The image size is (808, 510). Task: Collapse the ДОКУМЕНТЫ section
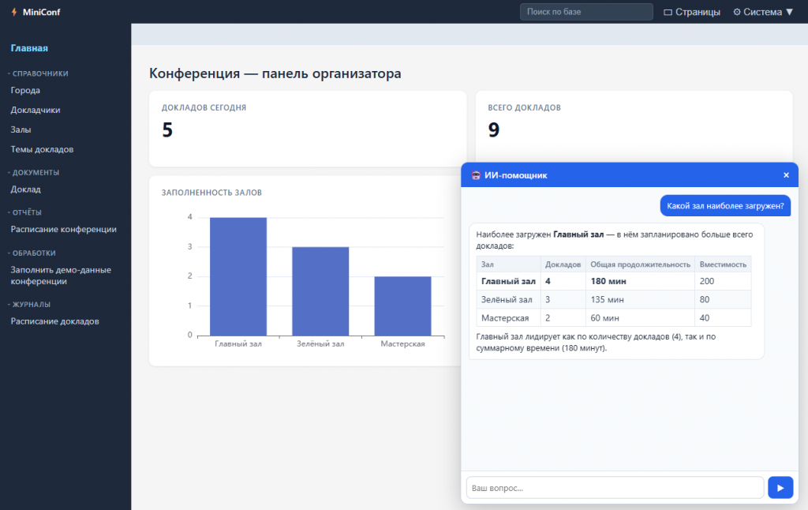tap(33, 172)
